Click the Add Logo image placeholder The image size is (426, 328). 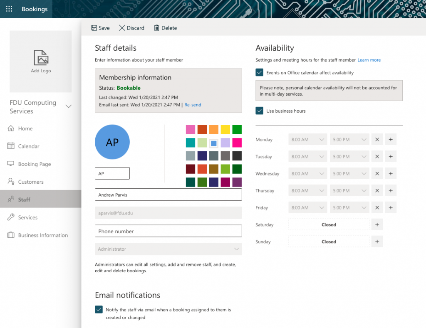click(x=41, y=62)
